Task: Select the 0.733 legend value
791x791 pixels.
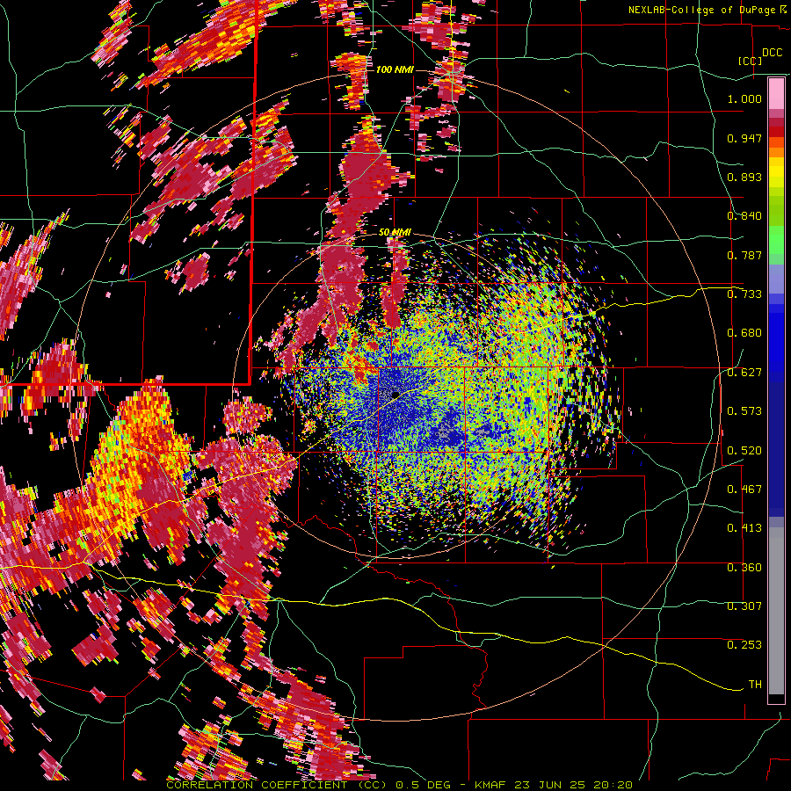Action: click(744, 294)
